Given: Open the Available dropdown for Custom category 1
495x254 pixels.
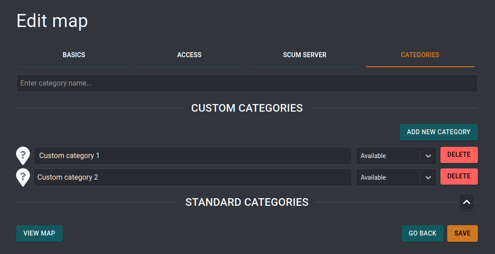Looking at the screenshot, I should pos(389,156).
